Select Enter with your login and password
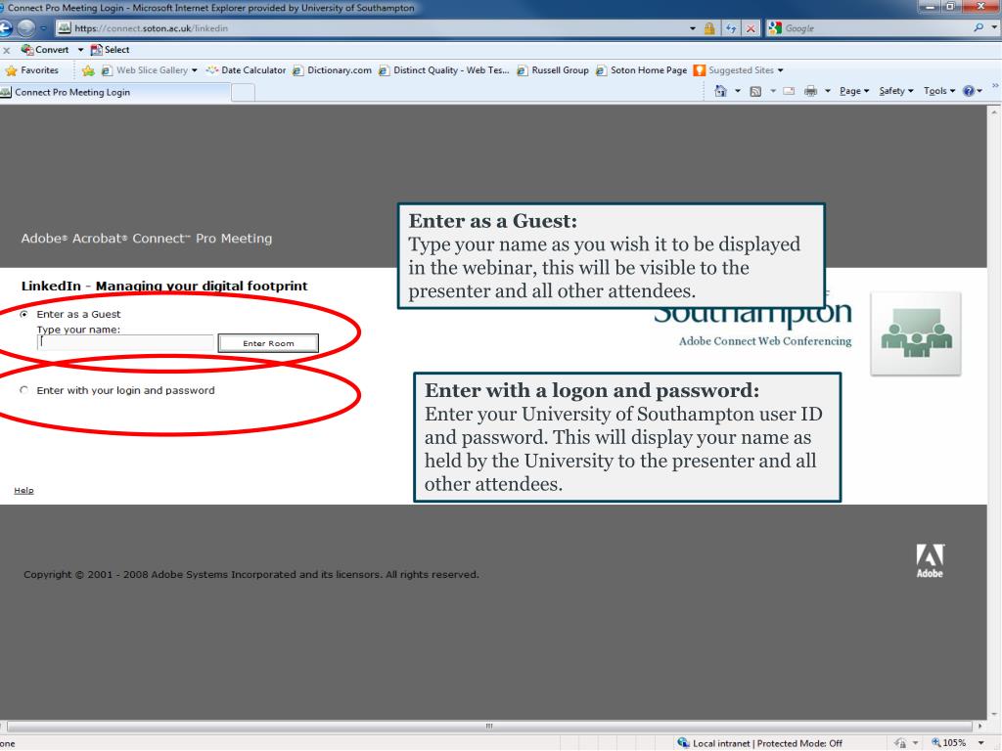Image resolution: width=1002 pixels, height=751 pixels. pyautogui.click(x=24, y=390)
